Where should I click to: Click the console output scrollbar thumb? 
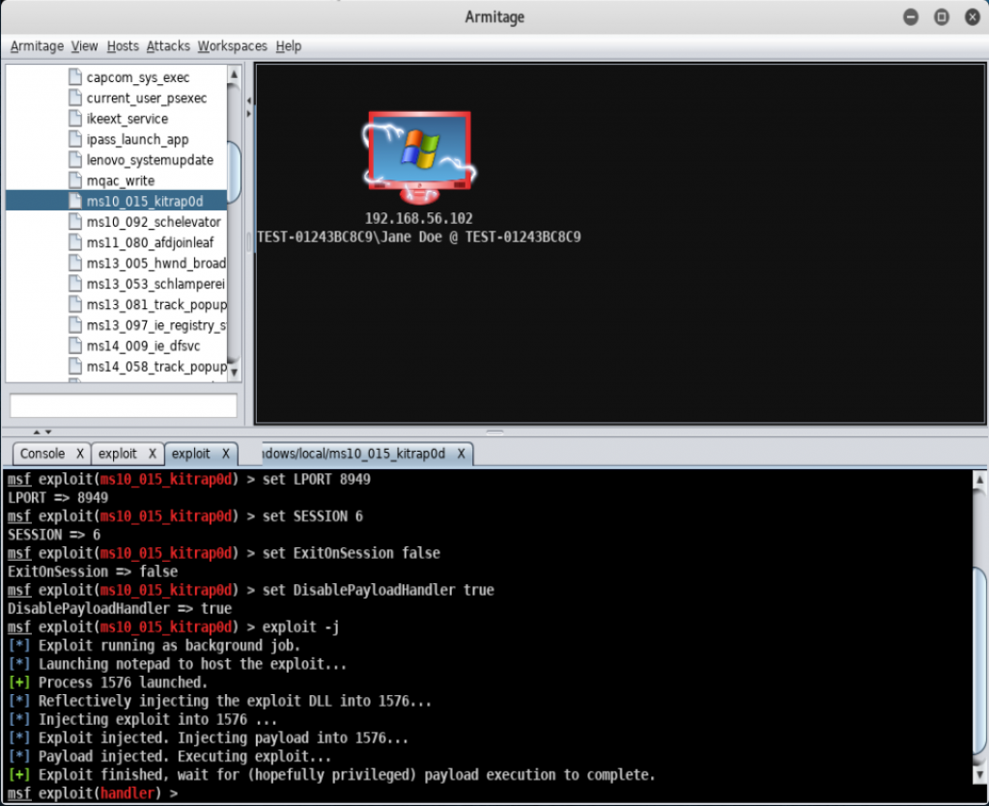pos(979,660)
